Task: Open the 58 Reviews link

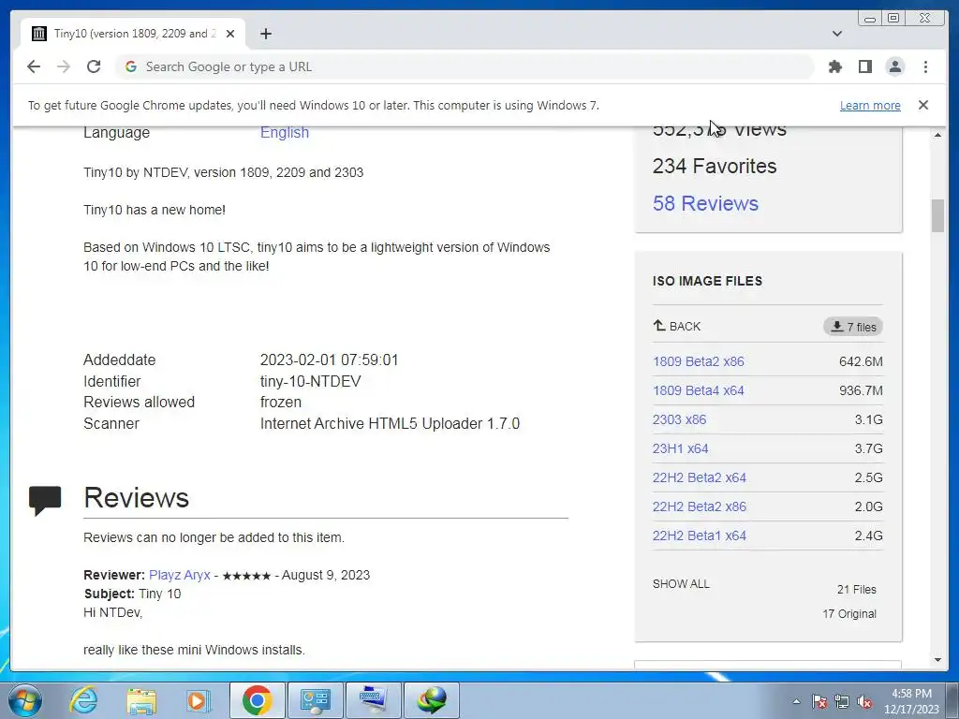Action: click(x=705, y=203)
